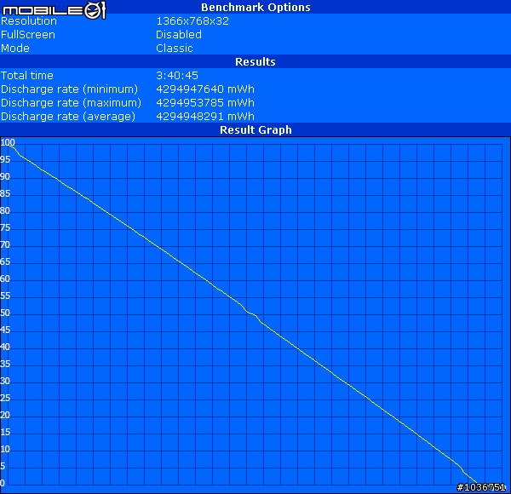Click the 100 label on graph axis
The width and height of the screenshot is (511, 494).
pos(8,142)
